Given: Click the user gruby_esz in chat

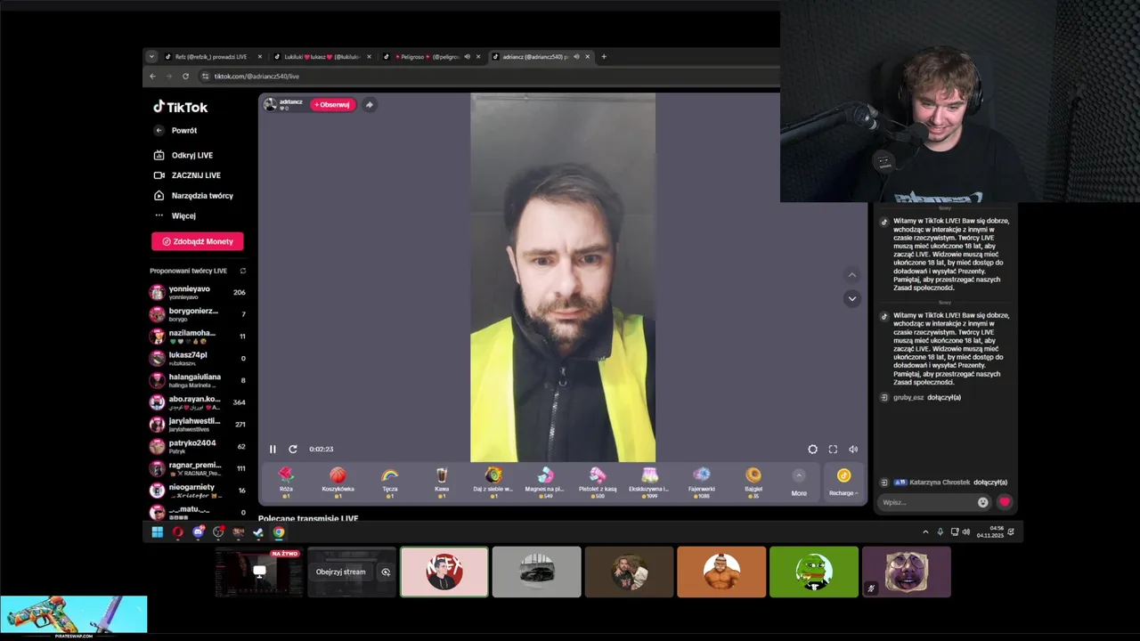Looking at the screenshot, I should (908, 397).
